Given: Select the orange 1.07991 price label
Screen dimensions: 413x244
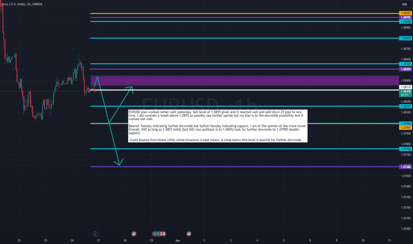Looking at the screenshot, I should point(405,128).
